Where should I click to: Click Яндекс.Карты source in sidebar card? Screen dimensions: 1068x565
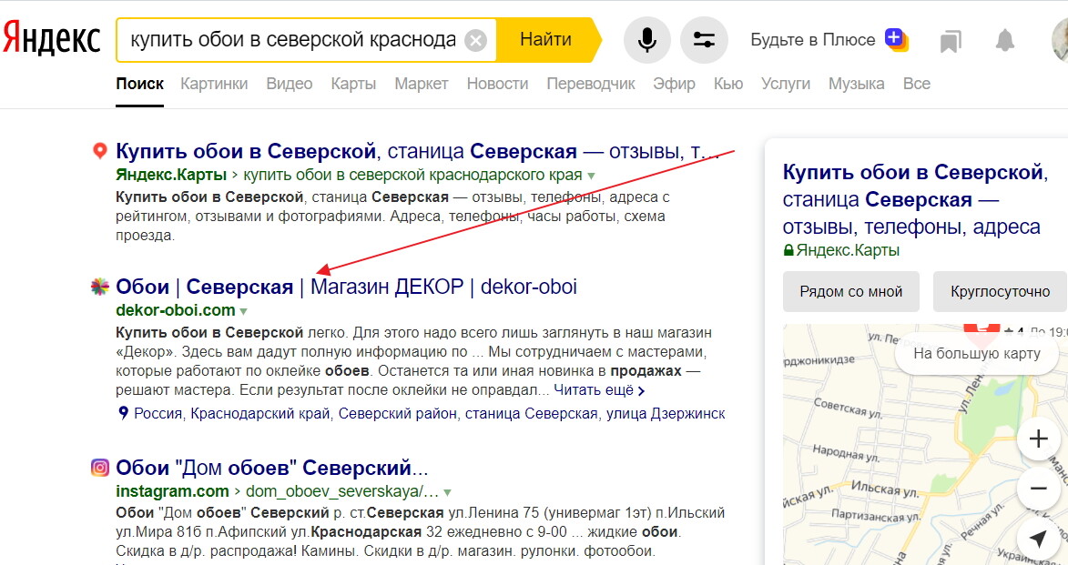(x=848, y=250)
